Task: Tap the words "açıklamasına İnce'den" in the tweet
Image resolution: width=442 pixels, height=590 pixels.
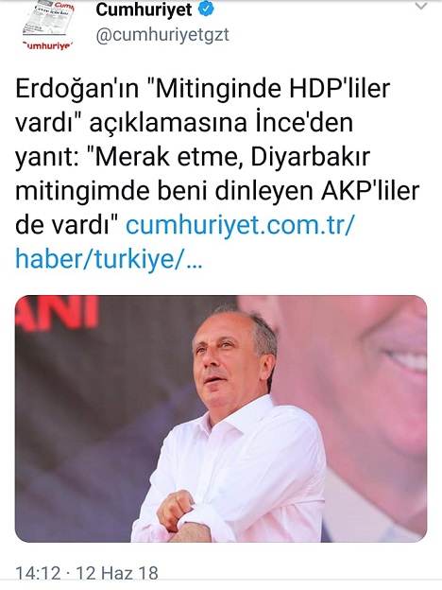Action: point(221,123)
